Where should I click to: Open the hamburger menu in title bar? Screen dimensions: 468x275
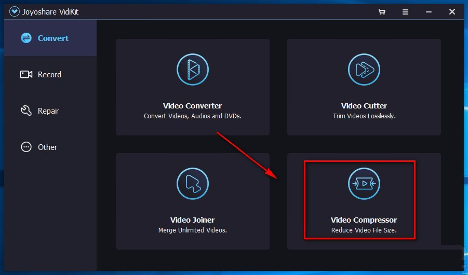pyautogui.click(x=405, y=12)
